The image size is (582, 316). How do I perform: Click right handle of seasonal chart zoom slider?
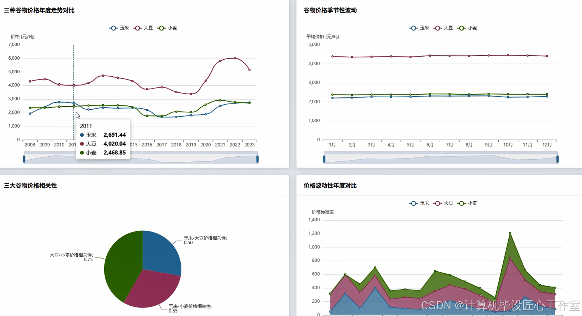coord(558,159)
